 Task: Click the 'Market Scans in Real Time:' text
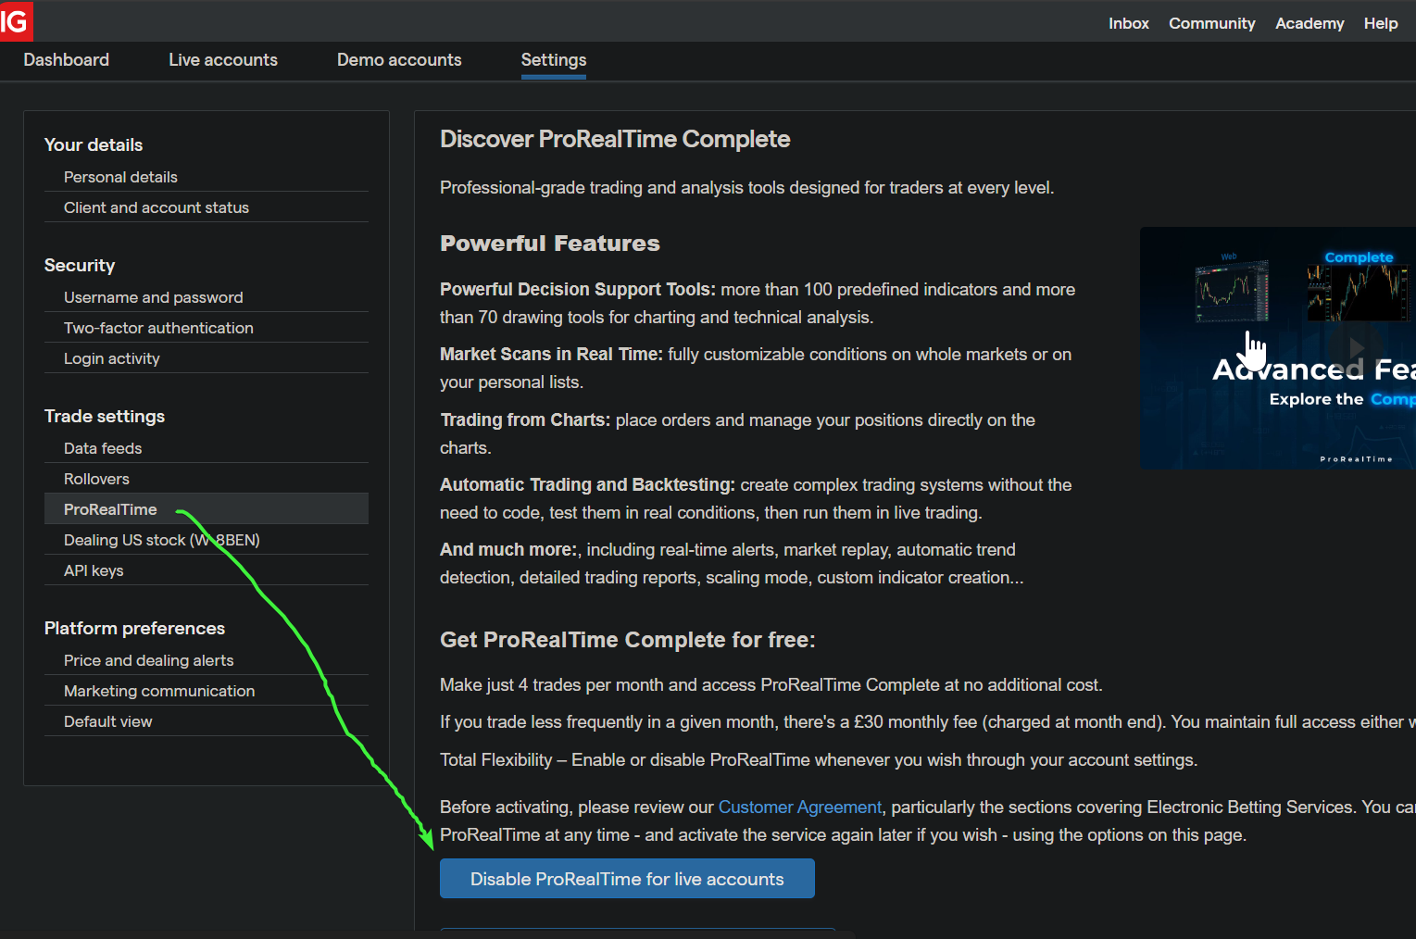(x=551, y=355)
